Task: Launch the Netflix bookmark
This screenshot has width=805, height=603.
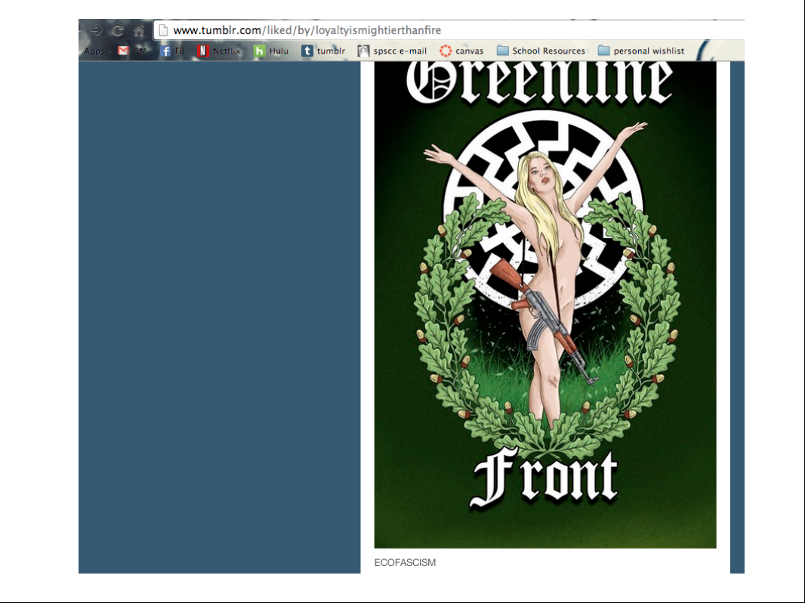Action: (x=219, y=51)
